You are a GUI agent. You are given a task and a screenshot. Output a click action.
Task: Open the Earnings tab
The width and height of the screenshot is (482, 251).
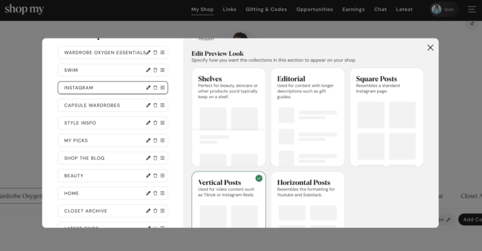353,10
